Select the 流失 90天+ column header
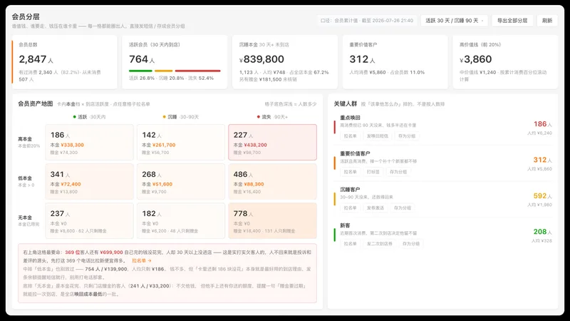Screen dimensions: 570x321 [x=272, y=117]
